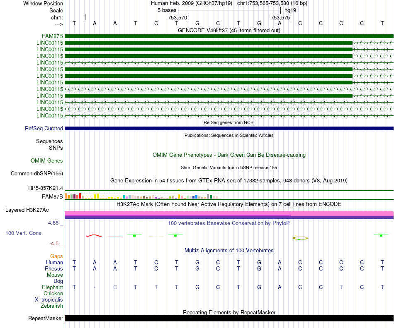The height and width of the screenshot is (328, 394).
Task: Click the base sequence arrow label
Action: [x=58, y=24]
